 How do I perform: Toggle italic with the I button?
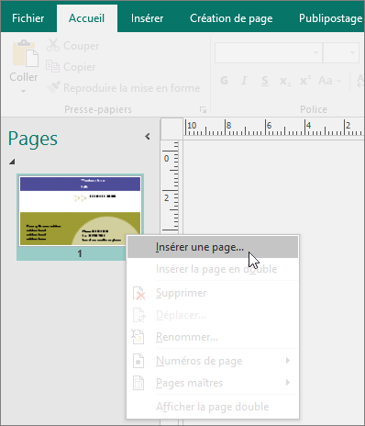244,81
